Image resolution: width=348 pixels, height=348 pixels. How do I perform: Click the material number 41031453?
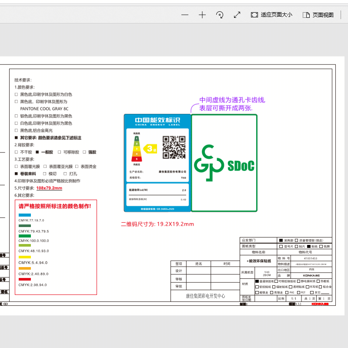[x=311, y=258]
